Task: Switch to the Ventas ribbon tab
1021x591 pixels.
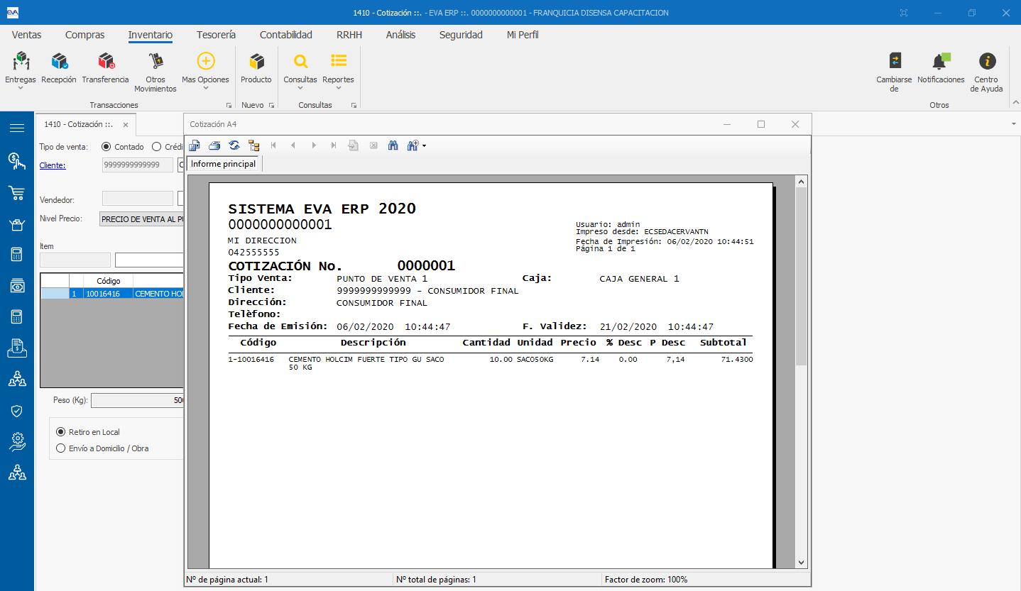Action: (27, 35)
